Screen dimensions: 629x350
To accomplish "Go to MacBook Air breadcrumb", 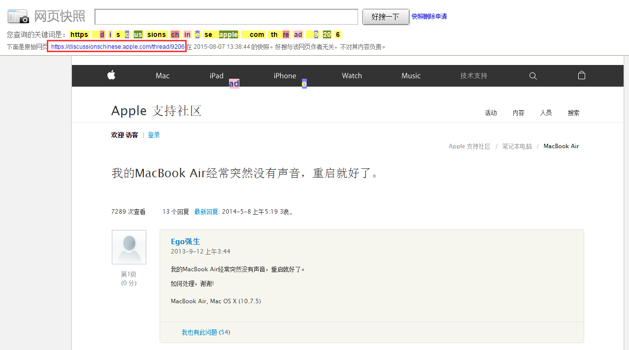I will coord(561,146).
